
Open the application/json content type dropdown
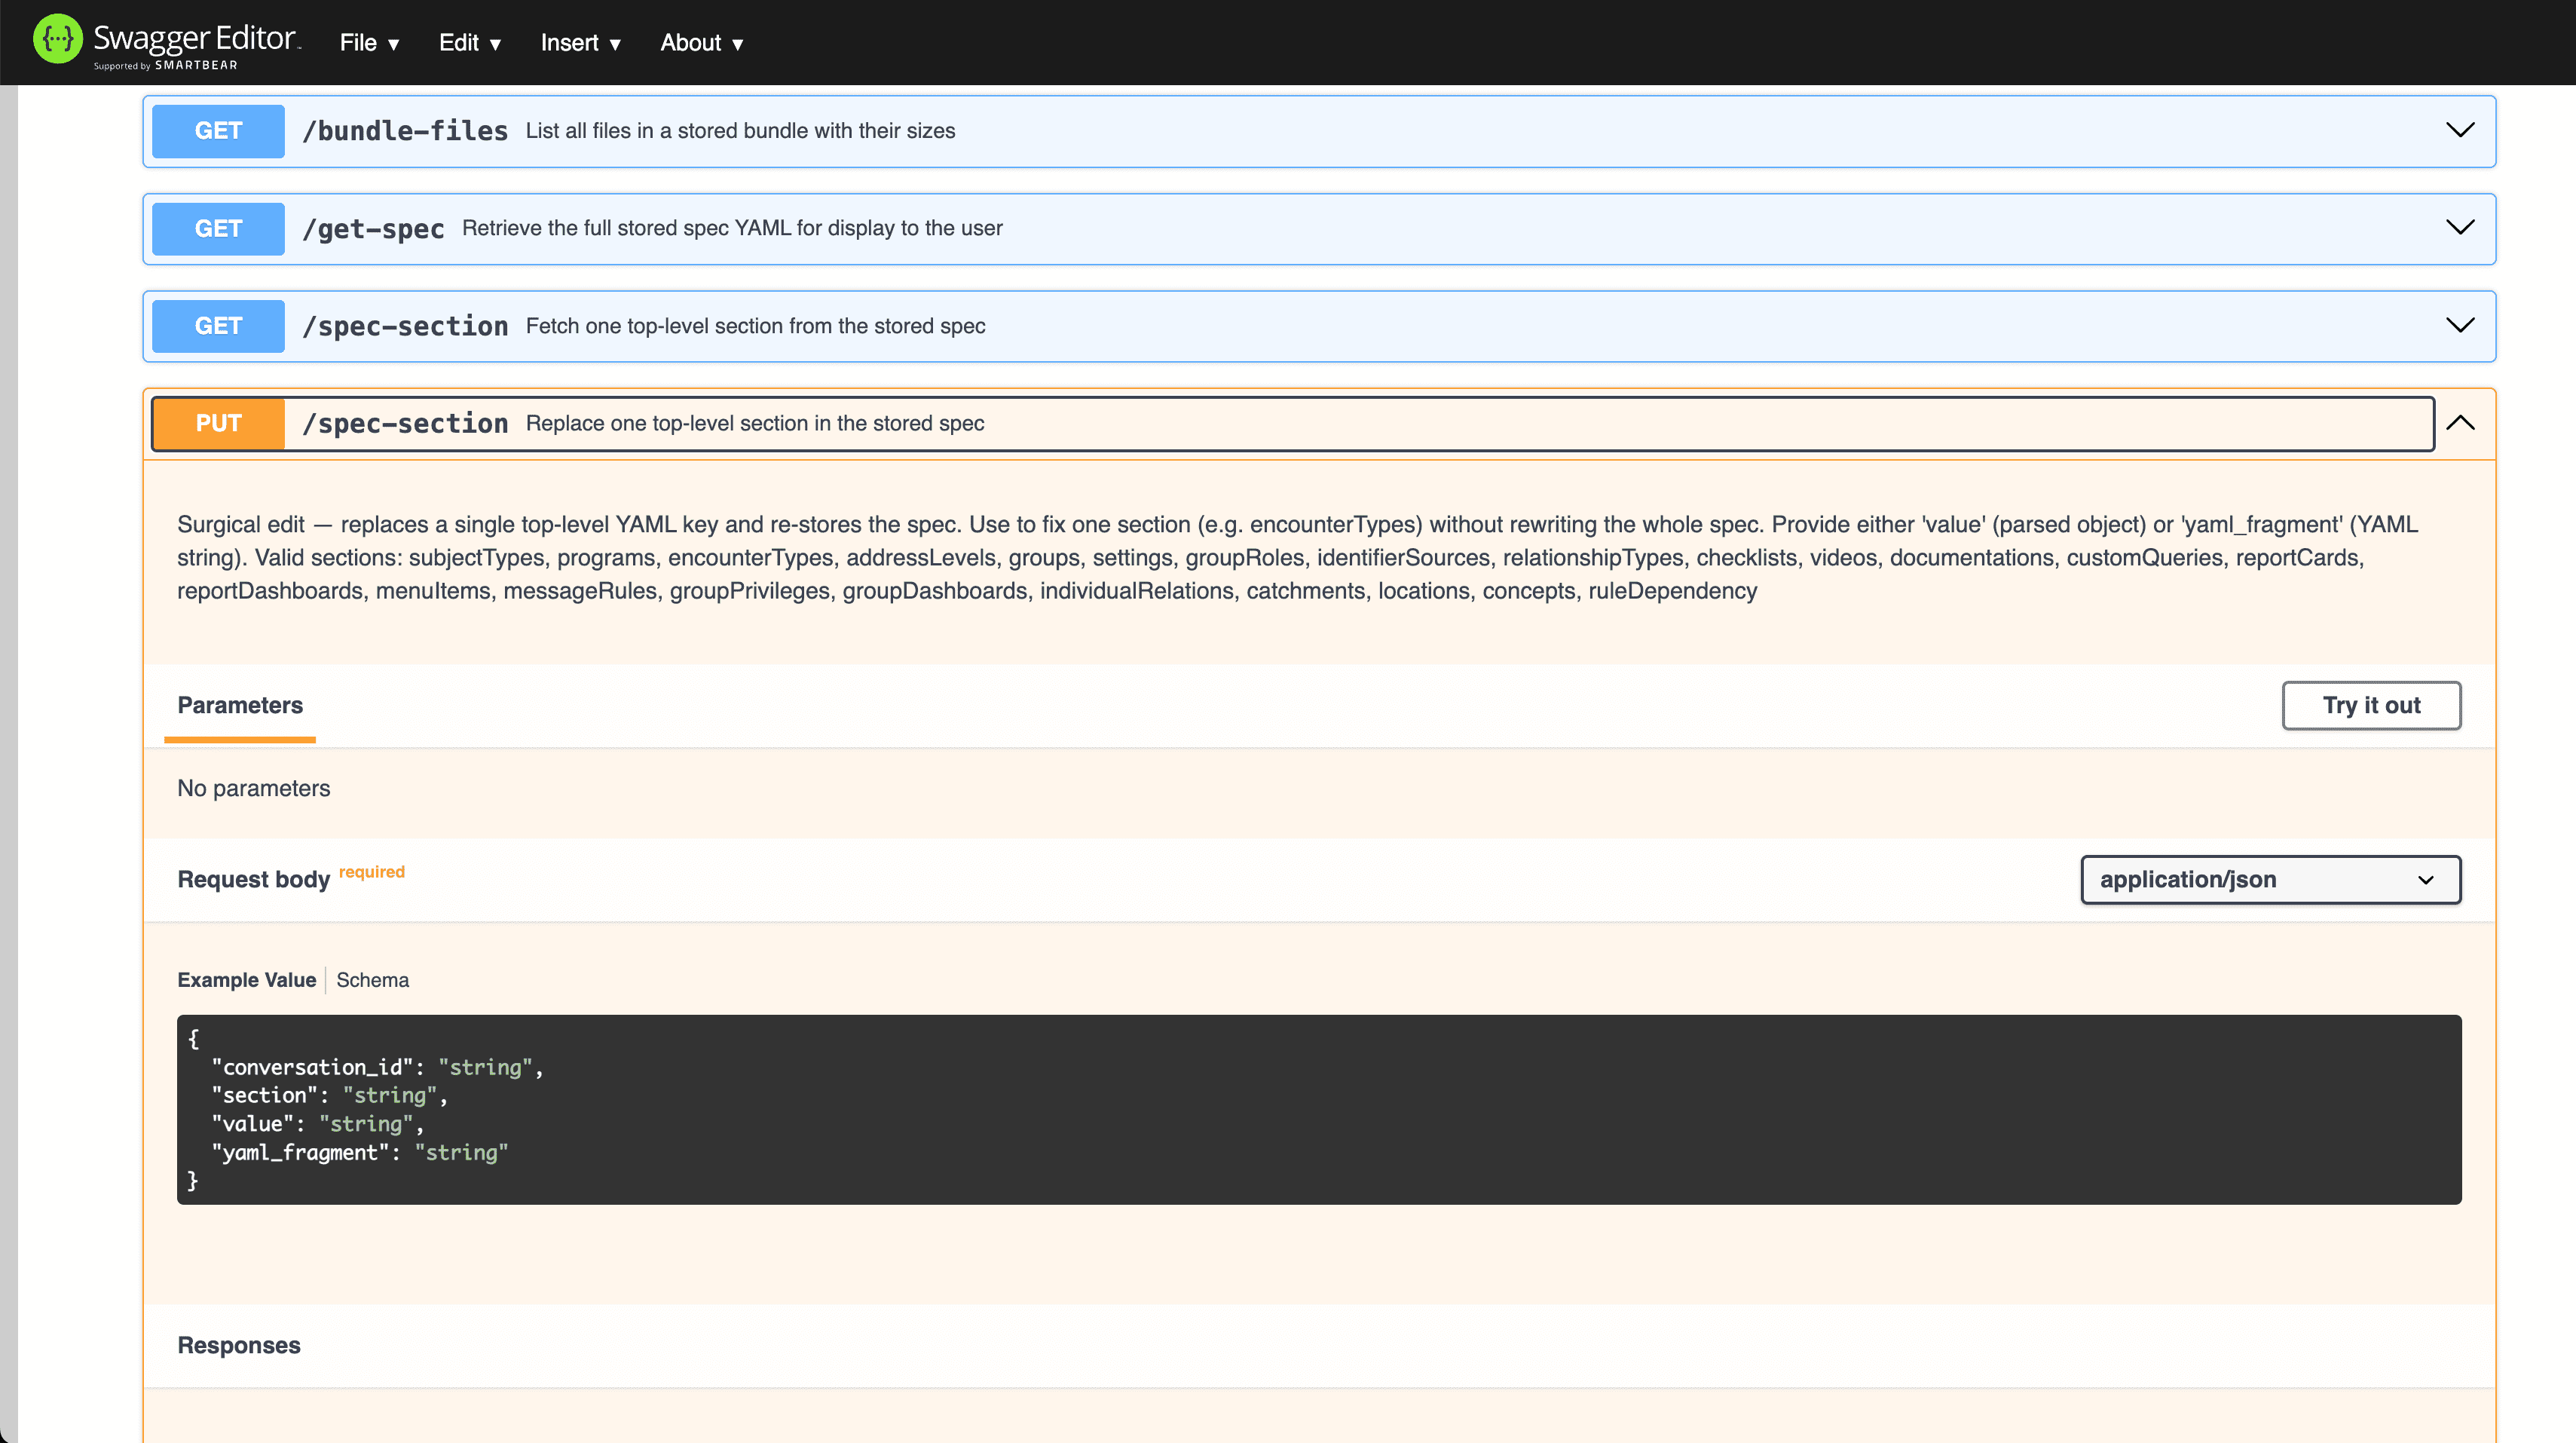point(2269,880)
